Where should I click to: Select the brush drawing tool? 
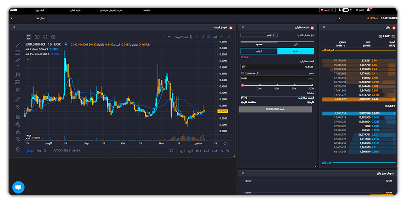[x=18, y=60]
